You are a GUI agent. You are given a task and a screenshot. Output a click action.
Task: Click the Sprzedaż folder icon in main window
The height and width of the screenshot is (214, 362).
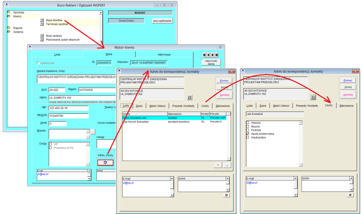[x=8, y=12]
